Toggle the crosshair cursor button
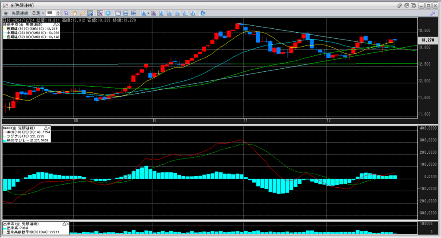This screenshot has width=441, height=238. (100, 13)
